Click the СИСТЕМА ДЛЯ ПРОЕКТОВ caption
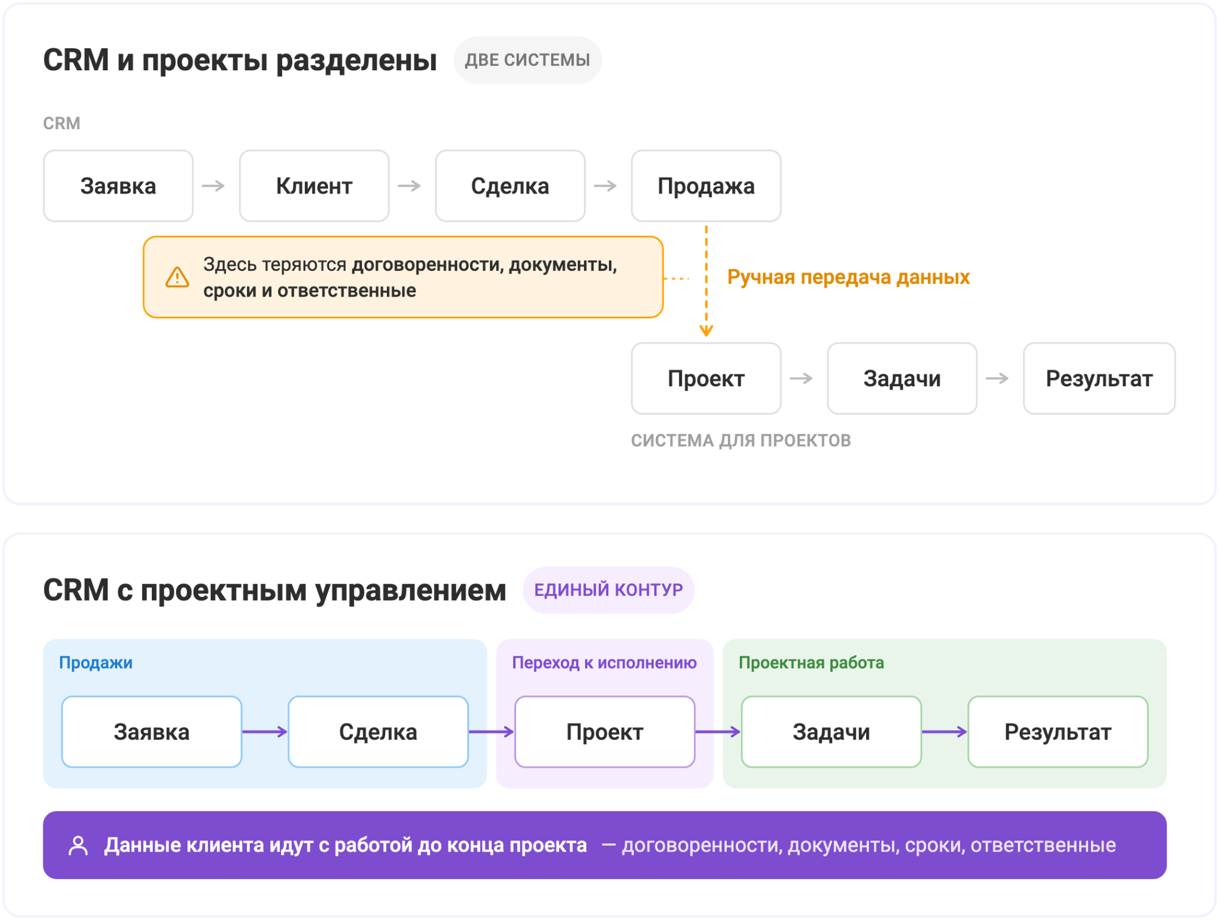The width and height of the screenshot is (1219, 922). (741, 440)
